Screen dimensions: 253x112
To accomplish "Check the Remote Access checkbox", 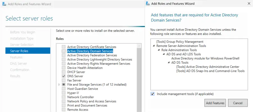I will pos(64,109).
